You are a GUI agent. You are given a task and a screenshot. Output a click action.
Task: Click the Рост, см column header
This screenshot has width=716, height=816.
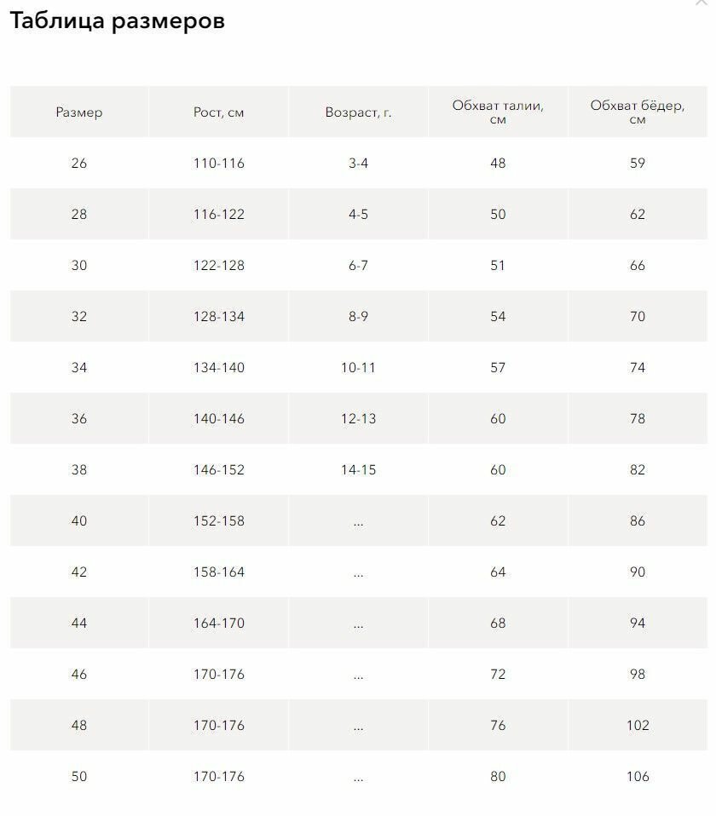[x=219, y=112]
